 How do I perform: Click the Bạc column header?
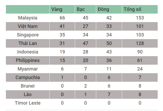click(x=81, y=9)
